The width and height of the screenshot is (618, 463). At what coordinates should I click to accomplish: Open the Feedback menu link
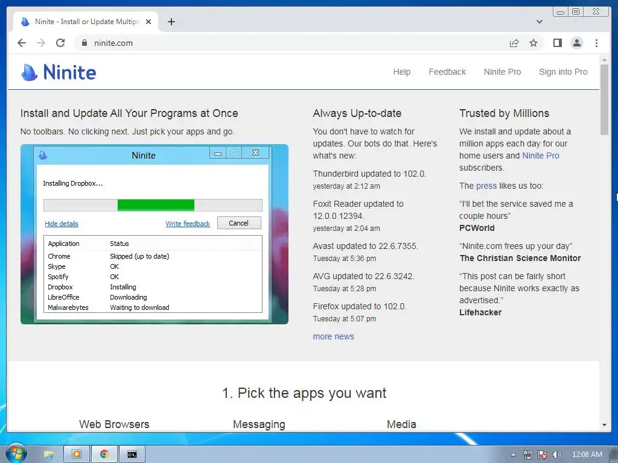click(447, 72)
